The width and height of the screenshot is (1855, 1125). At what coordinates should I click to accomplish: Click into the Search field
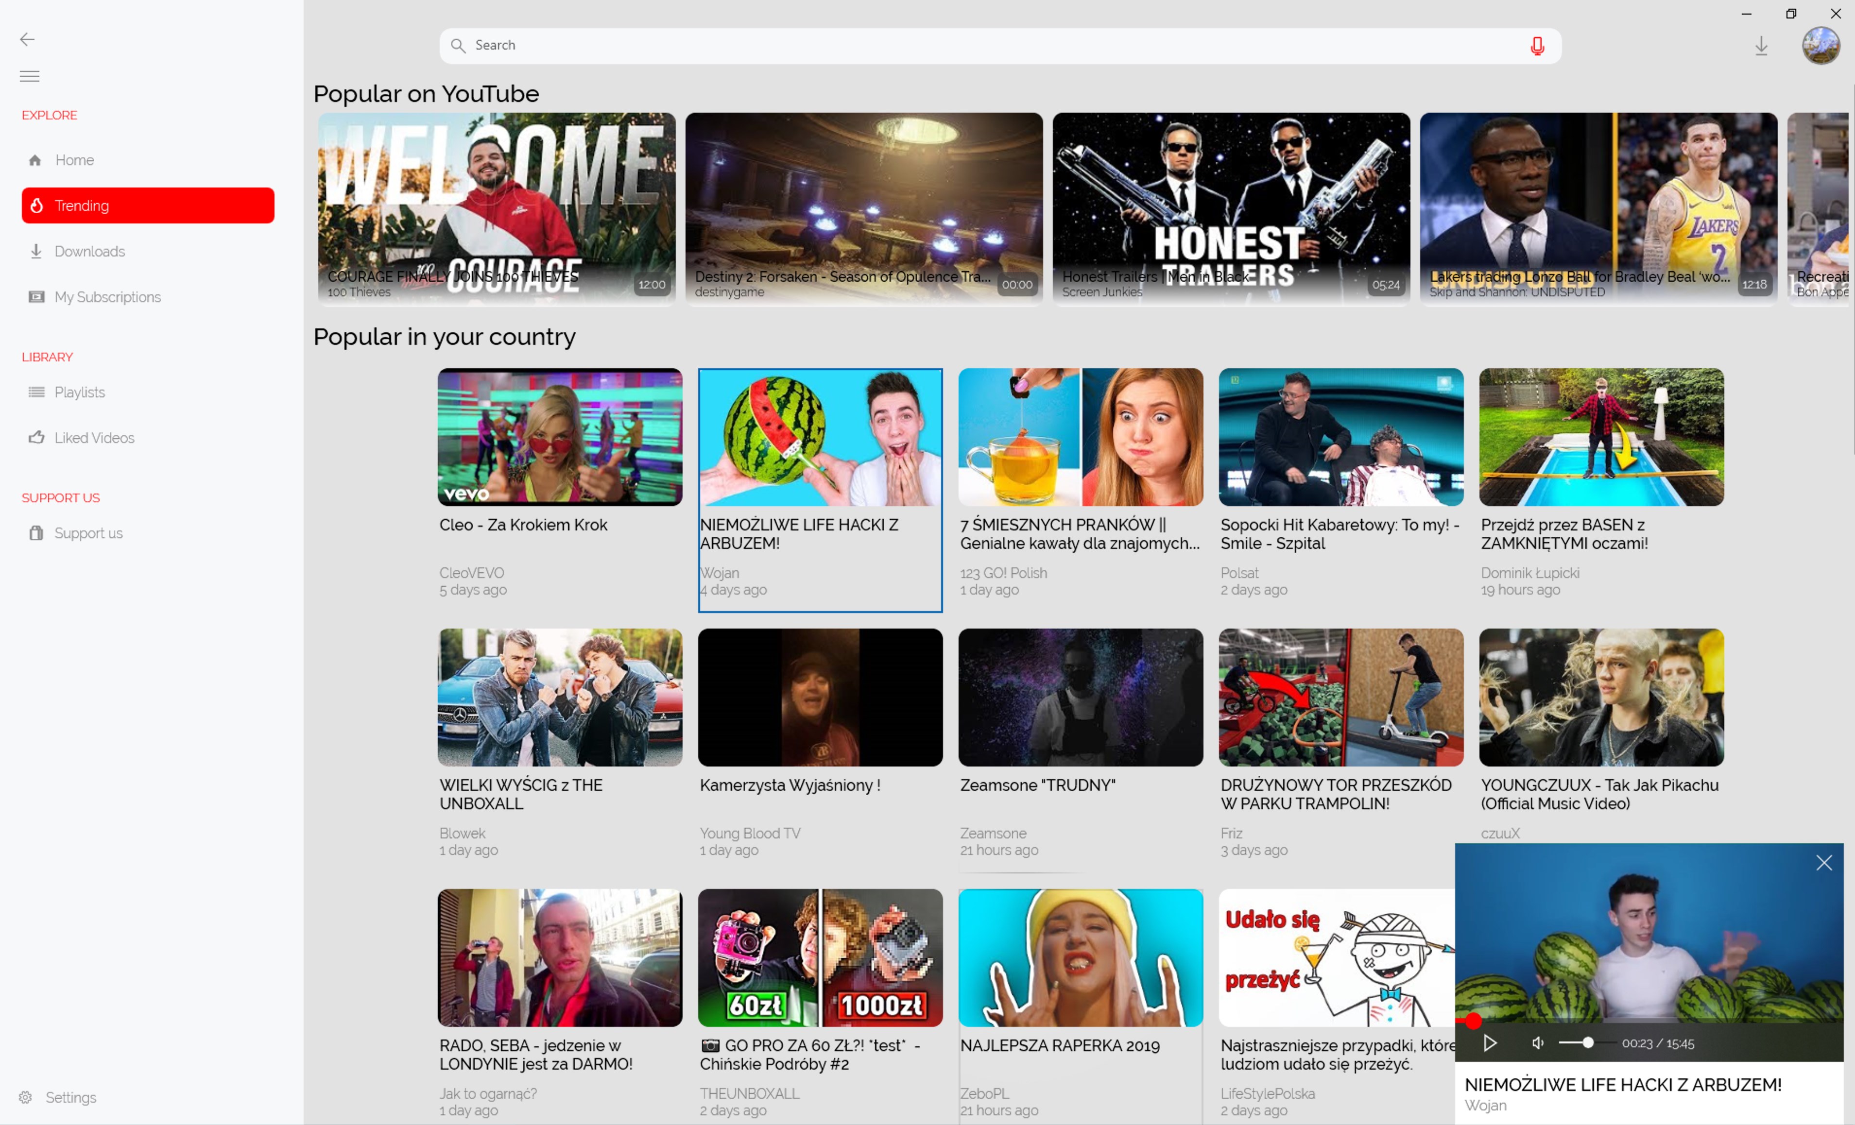[x=979, y=46]
